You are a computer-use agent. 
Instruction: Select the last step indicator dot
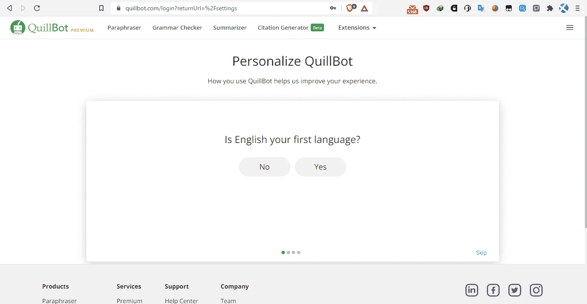(x=299, y=252)
